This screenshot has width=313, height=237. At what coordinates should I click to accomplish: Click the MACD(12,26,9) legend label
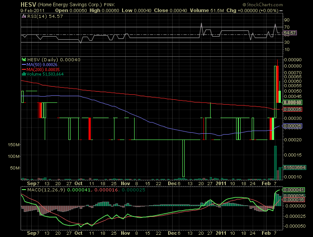pyautogui.click(x=47, y=190)
